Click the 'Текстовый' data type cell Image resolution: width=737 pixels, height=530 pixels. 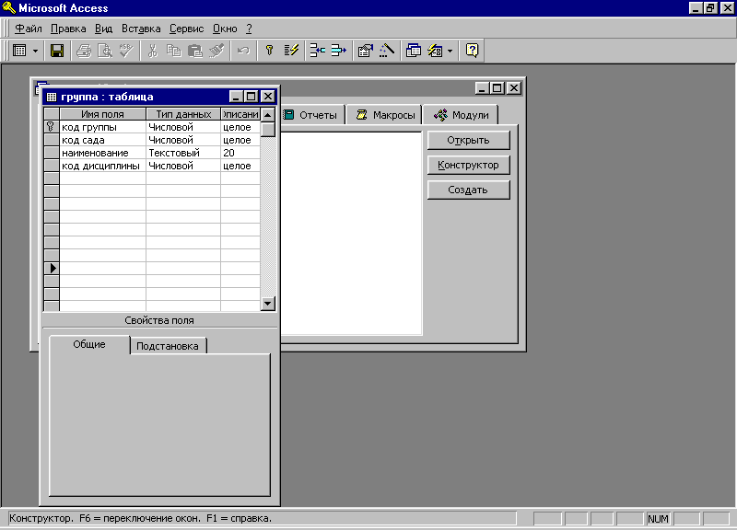pos(183,153)
